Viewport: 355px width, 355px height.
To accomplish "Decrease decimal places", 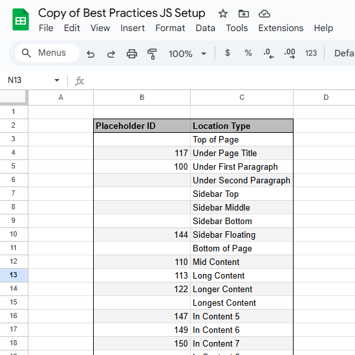I will tap(269, 54).
